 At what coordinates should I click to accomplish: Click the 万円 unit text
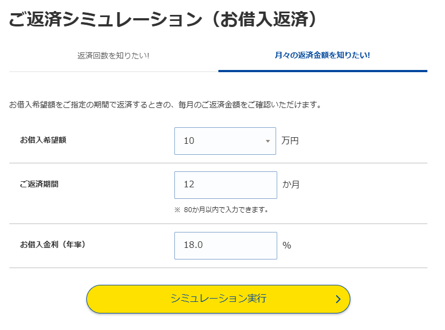tap(290, 140)
